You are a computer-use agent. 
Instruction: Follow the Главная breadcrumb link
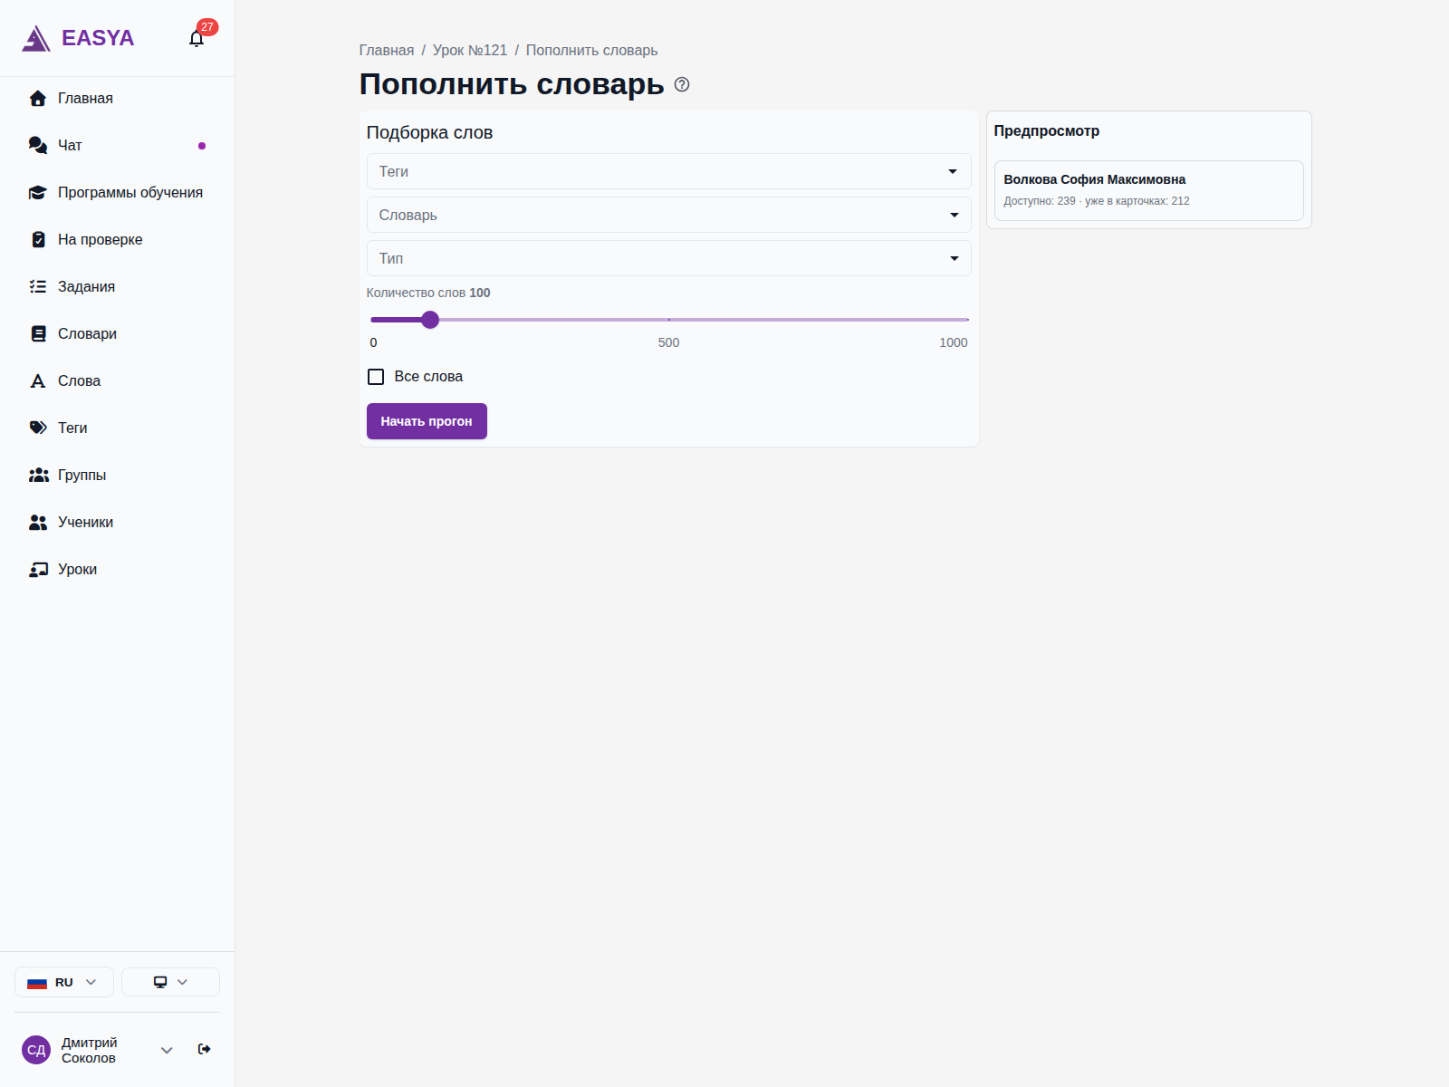(x=387, y=51)
